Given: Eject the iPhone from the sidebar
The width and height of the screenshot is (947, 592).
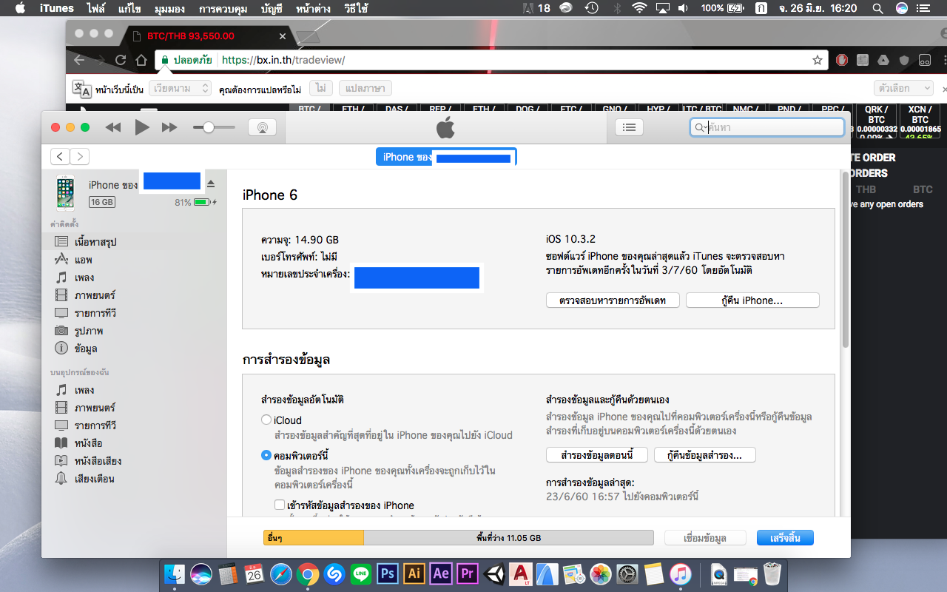Looking at the screenshot, I should (210, 184).
